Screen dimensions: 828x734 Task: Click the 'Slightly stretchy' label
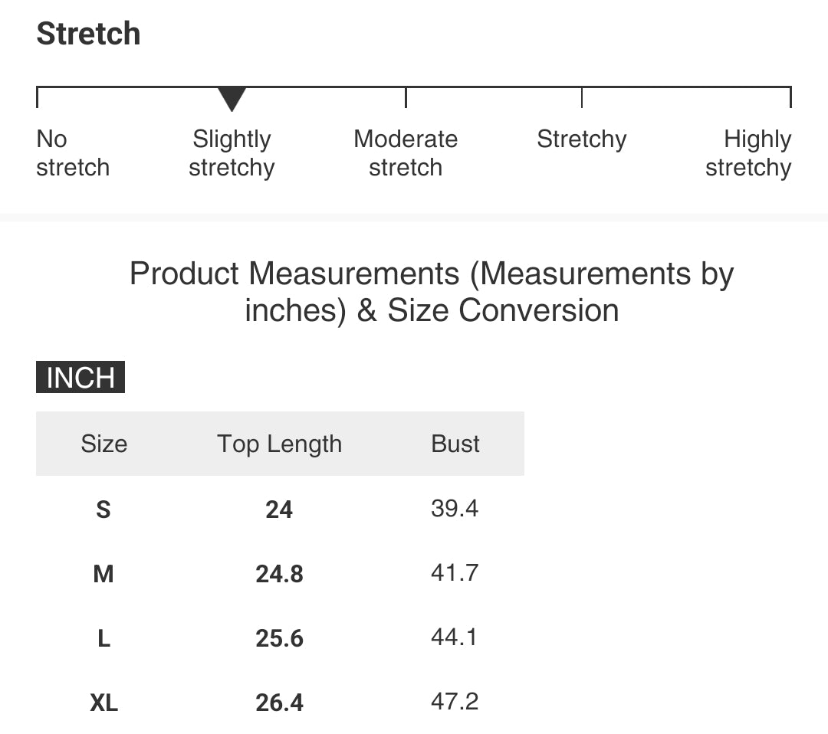pyautogui.click(x=232, y=153)
